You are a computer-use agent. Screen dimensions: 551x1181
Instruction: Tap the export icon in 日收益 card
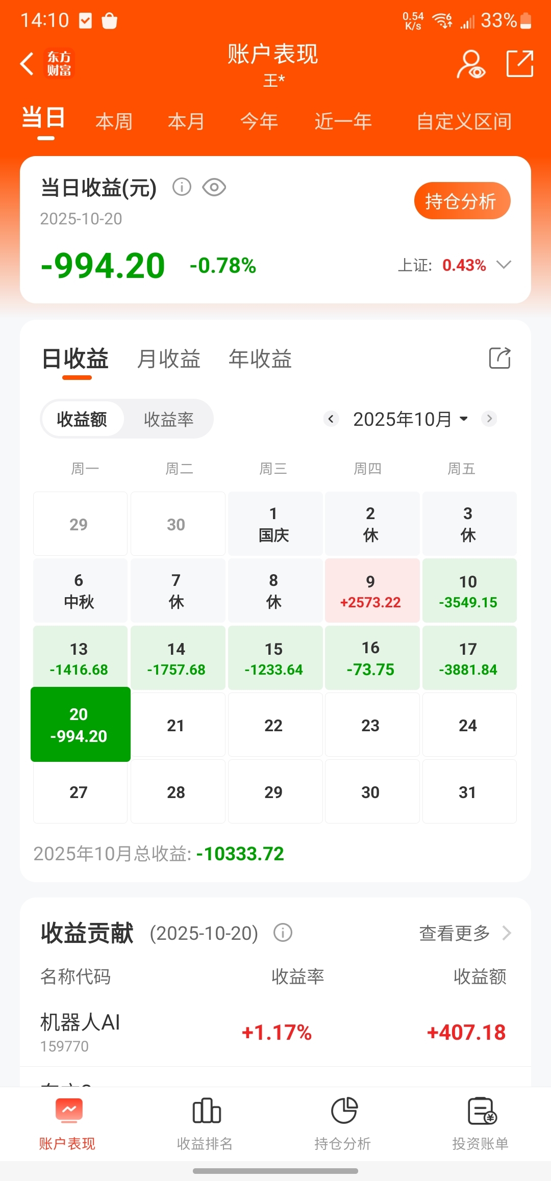(x=499, y=358)
